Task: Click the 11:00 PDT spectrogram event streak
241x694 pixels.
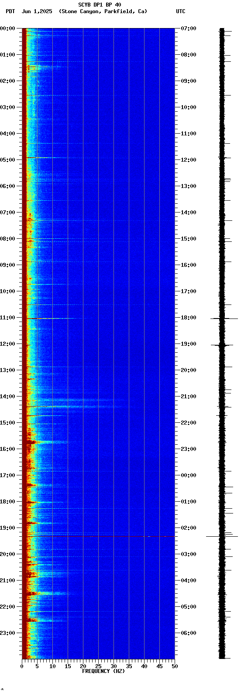Action: [55, 318]
